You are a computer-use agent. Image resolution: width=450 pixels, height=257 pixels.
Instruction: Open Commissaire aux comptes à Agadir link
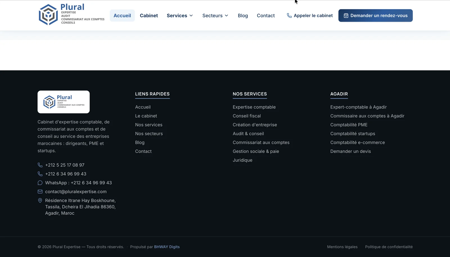pos(367,116)
